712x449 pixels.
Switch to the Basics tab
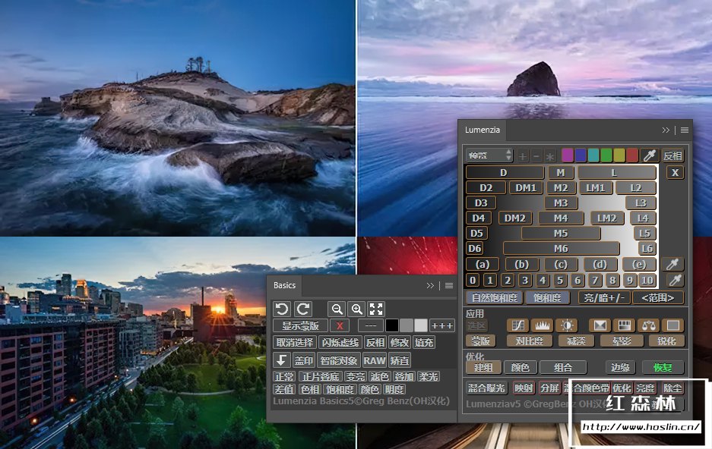tap(285, 285)
